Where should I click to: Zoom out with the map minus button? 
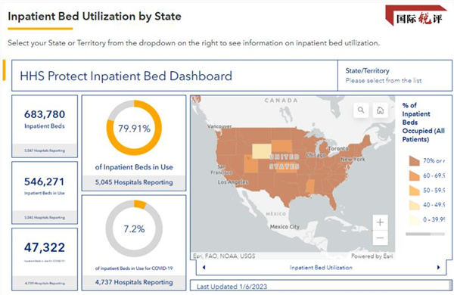click(x=380, y=238)
